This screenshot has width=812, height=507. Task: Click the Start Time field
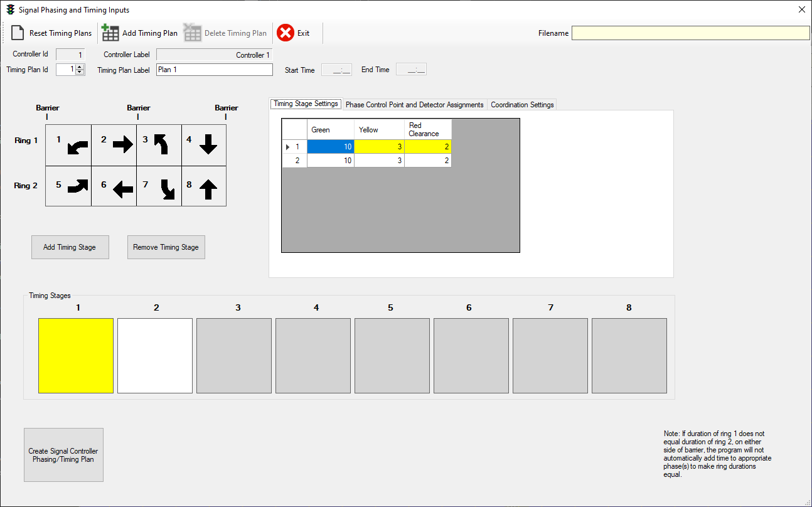336,70
